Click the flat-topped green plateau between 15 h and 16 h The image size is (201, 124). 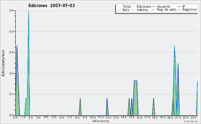[x=135, y=98]
